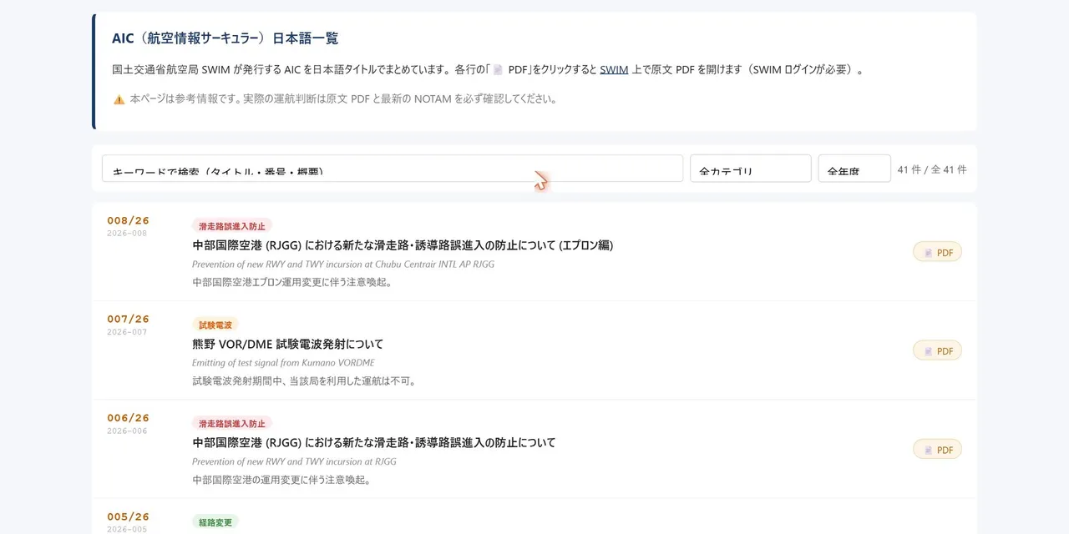Click the warning triangle icon in the notice
Screen dimensions: 1069x534
coord(119,99)
